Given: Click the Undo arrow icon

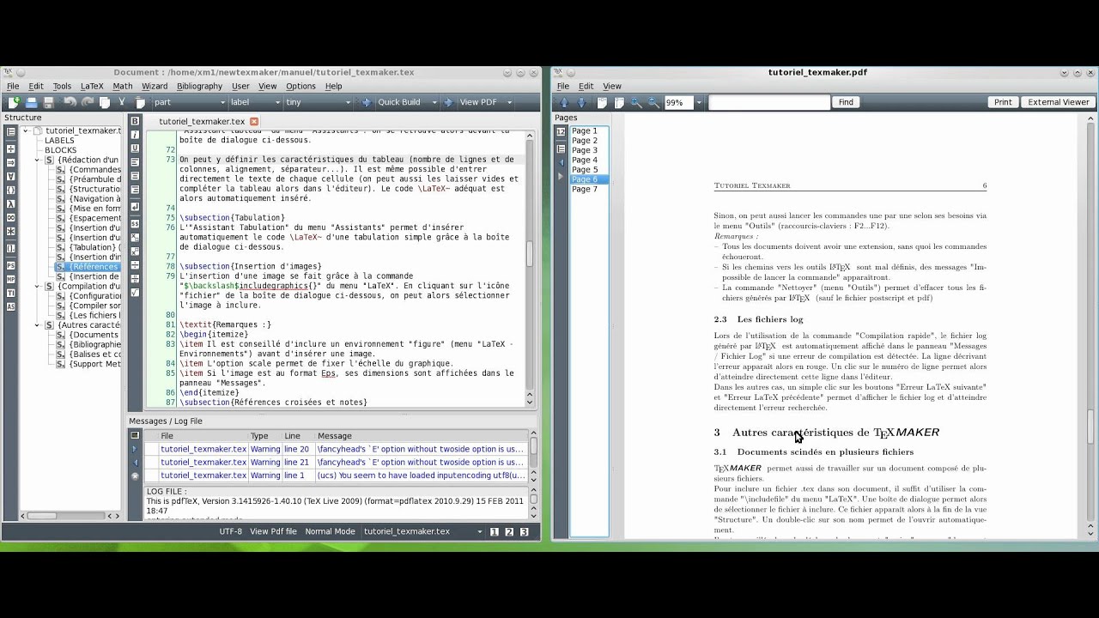Looking at the screenshot, I should (70, 102).
